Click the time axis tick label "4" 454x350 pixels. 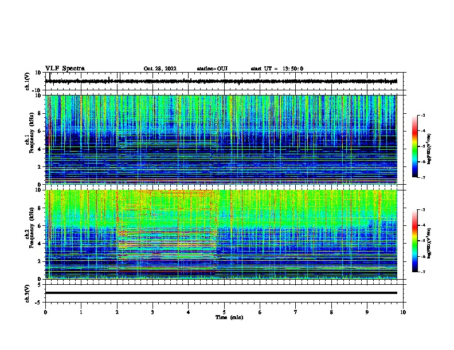click(x=189, y=312)
